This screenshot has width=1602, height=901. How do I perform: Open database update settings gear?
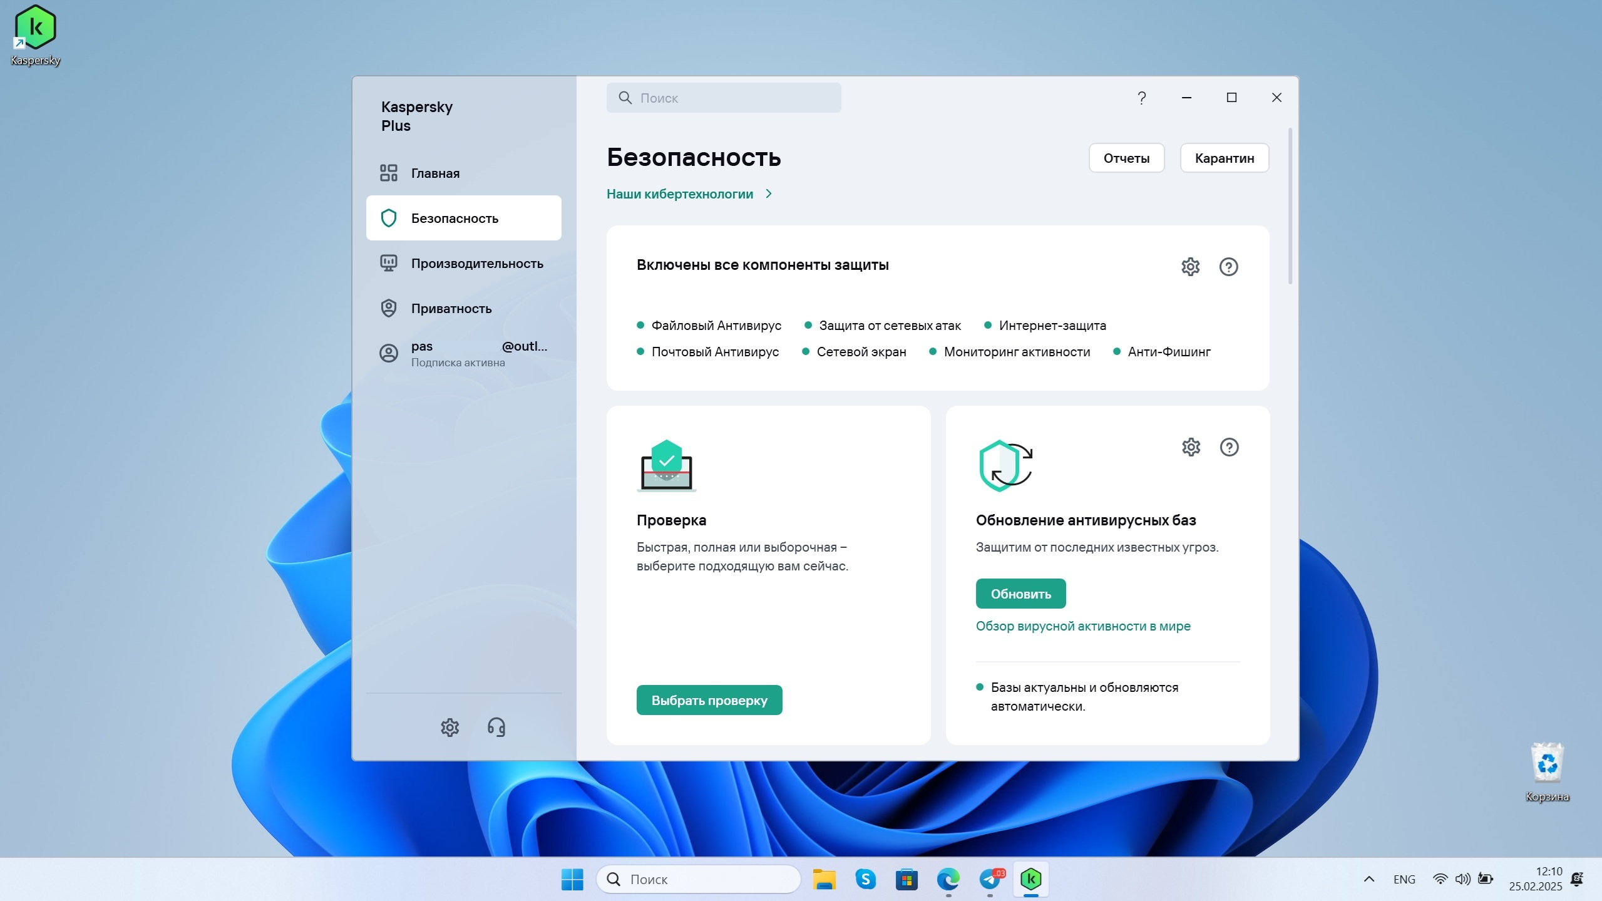tap(1191, 447)
